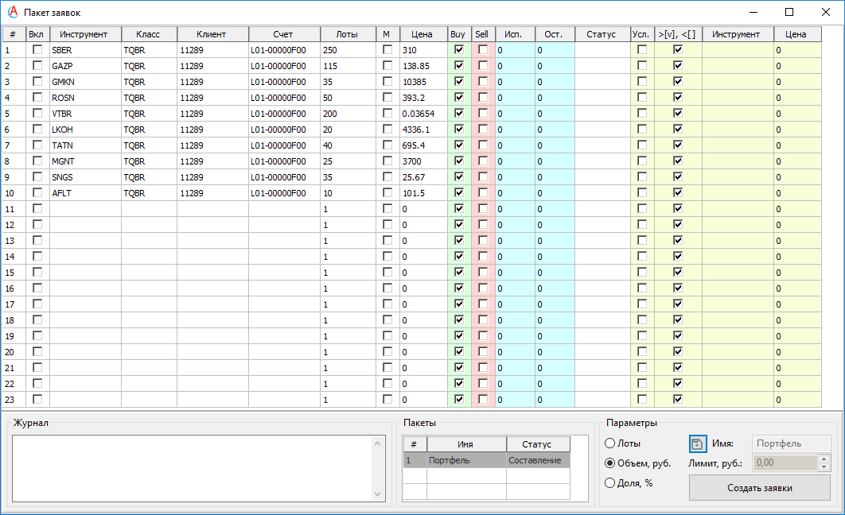Select the lots value 115 for GAZP
Screen dimensions: 845x515
tap(349, 66)
